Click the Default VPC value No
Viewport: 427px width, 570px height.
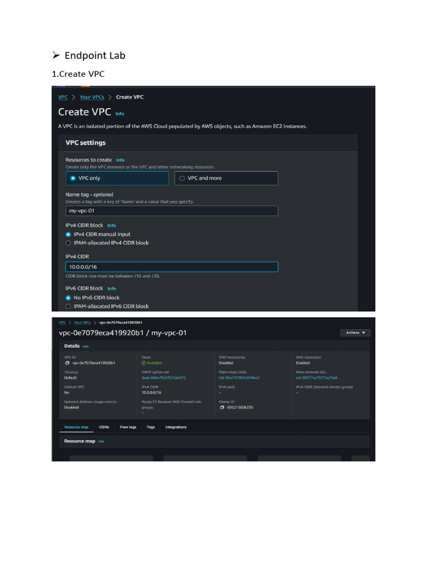[x=67, y=392]
